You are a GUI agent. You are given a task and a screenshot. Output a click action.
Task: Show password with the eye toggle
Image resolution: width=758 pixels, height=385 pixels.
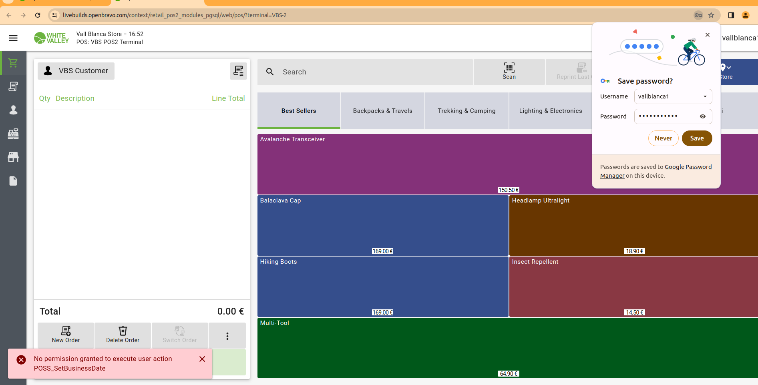tap(702, 116)
